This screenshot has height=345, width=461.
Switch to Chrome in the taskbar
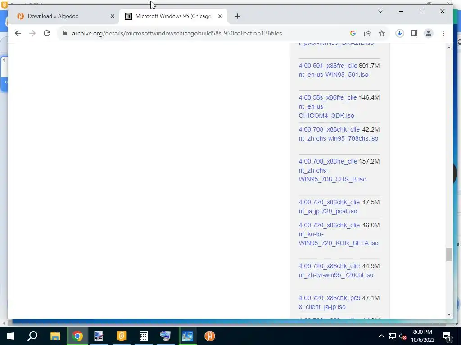click(77, 336)
